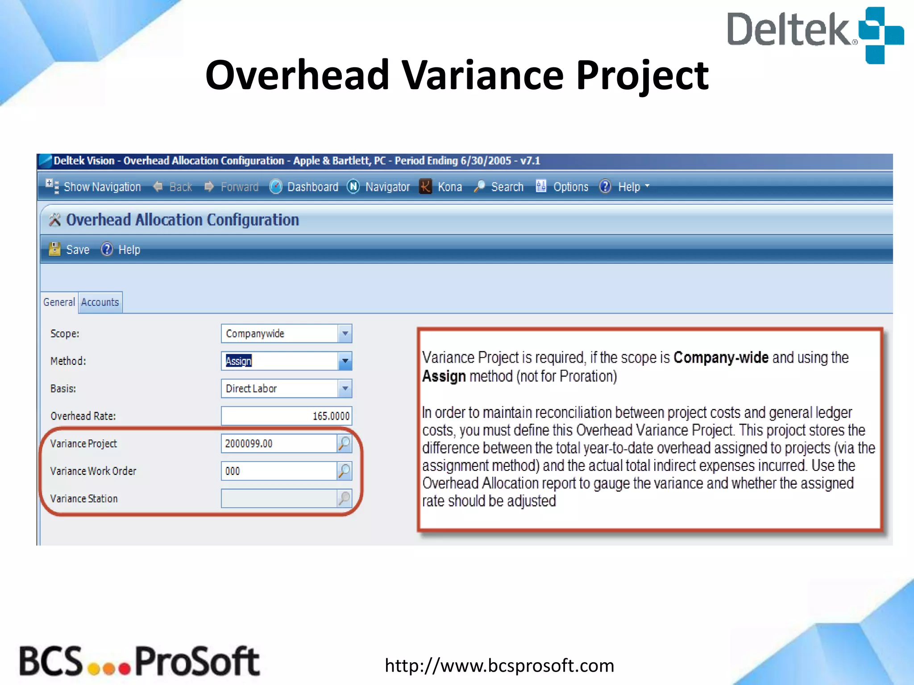Open the Options icon
Image resolution: width=914 pixels, height=685 pixels.
click(541, 186)
